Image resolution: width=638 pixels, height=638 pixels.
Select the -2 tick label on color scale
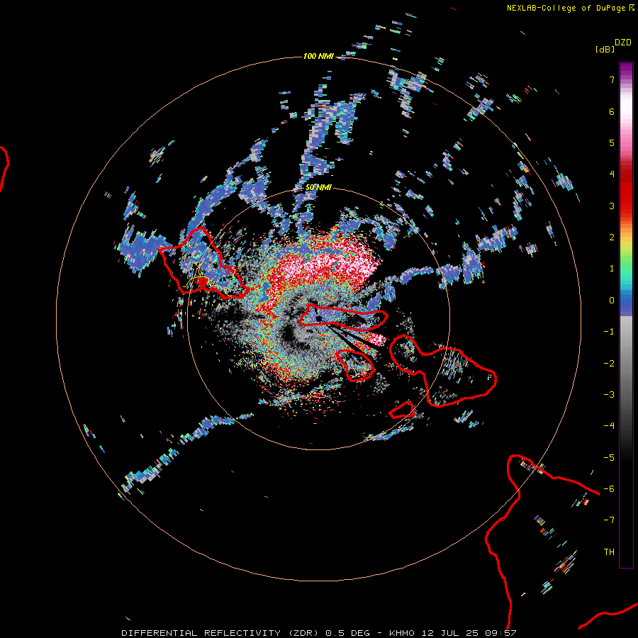point(609,364)
